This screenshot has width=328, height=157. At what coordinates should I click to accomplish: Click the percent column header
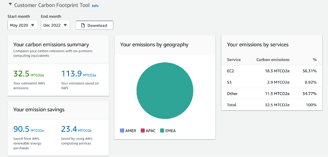tap(315, 60)
